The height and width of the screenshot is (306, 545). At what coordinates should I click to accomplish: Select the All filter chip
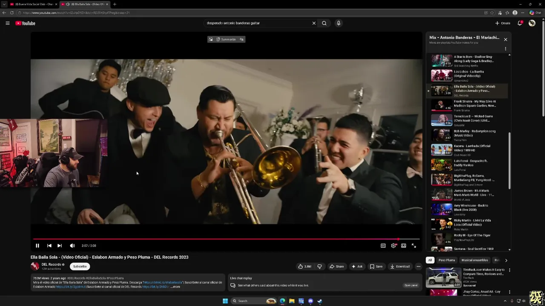430,260
